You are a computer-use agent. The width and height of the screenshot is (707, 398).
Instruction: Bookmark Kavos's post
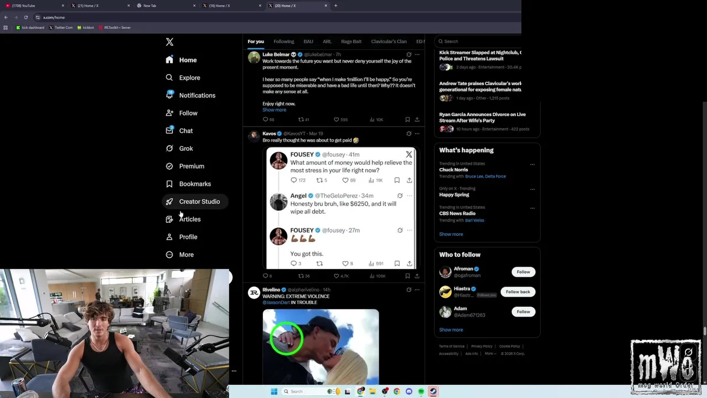coord(408,276)
